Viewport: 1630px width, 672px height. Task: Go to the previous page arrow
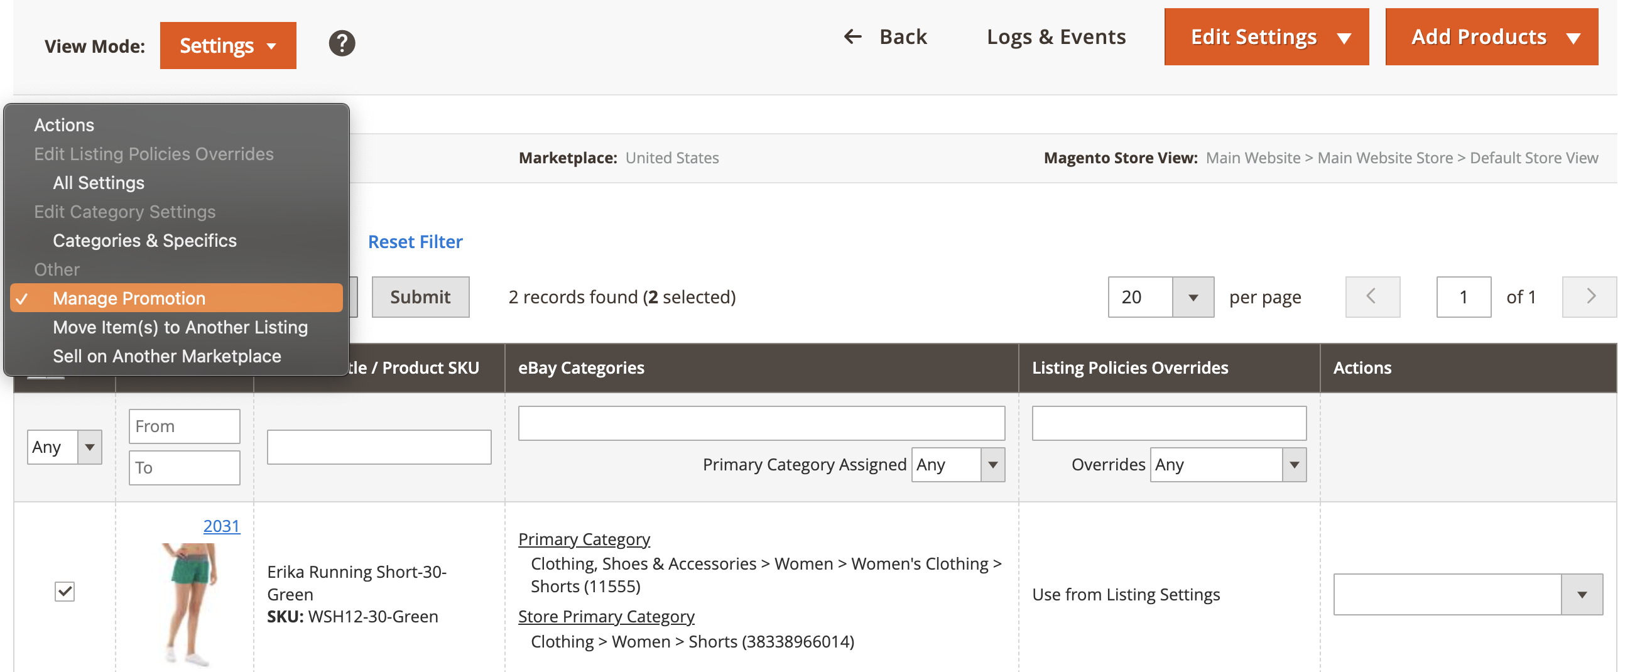coord(1372,297)
